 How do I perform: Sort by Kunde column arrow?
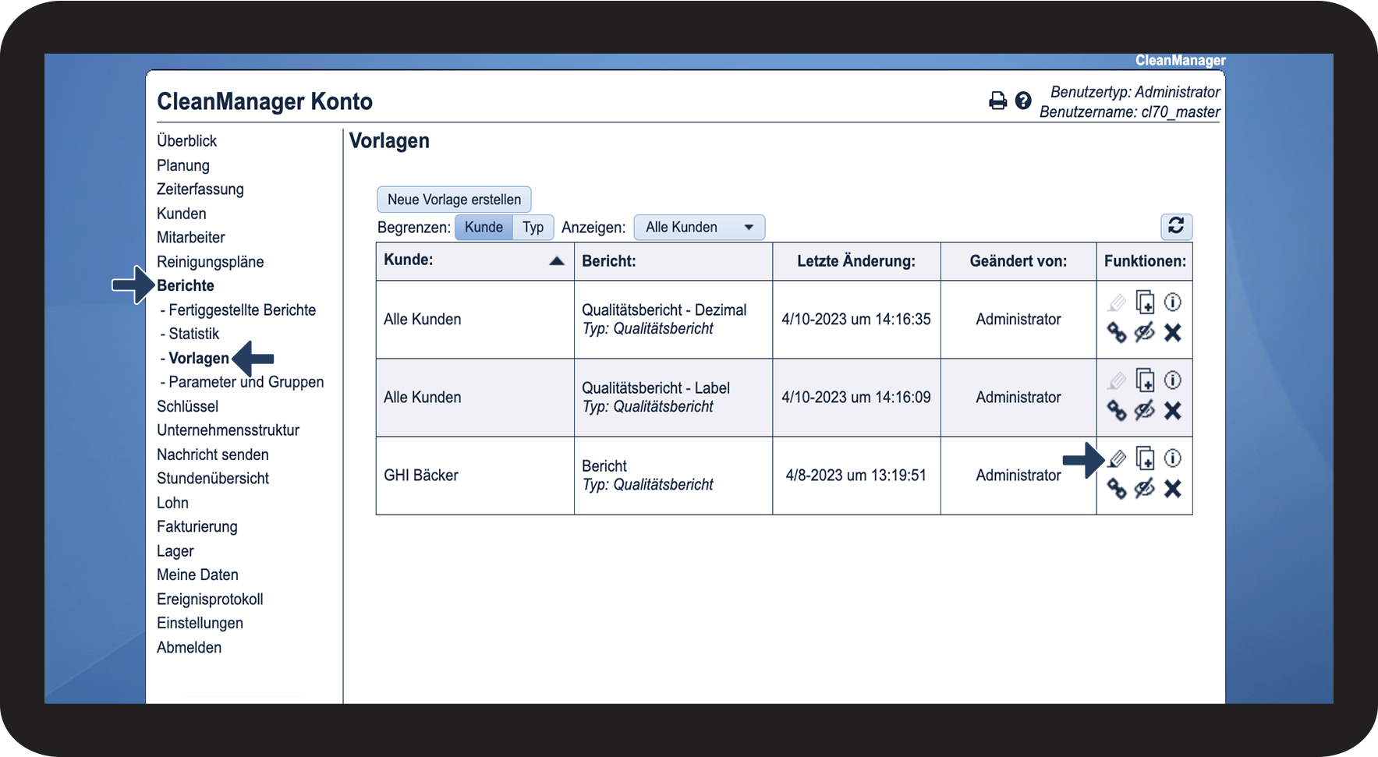(x=556, y=261)
